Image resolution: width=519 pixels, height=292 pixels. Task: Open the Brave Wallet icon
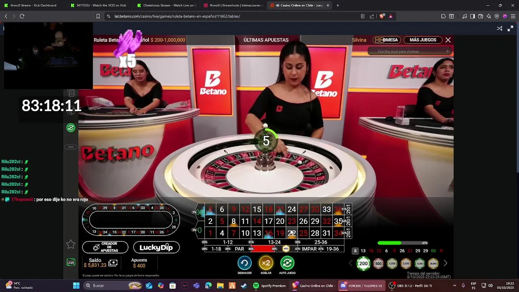pyautogui.click(x=480, y=16)
